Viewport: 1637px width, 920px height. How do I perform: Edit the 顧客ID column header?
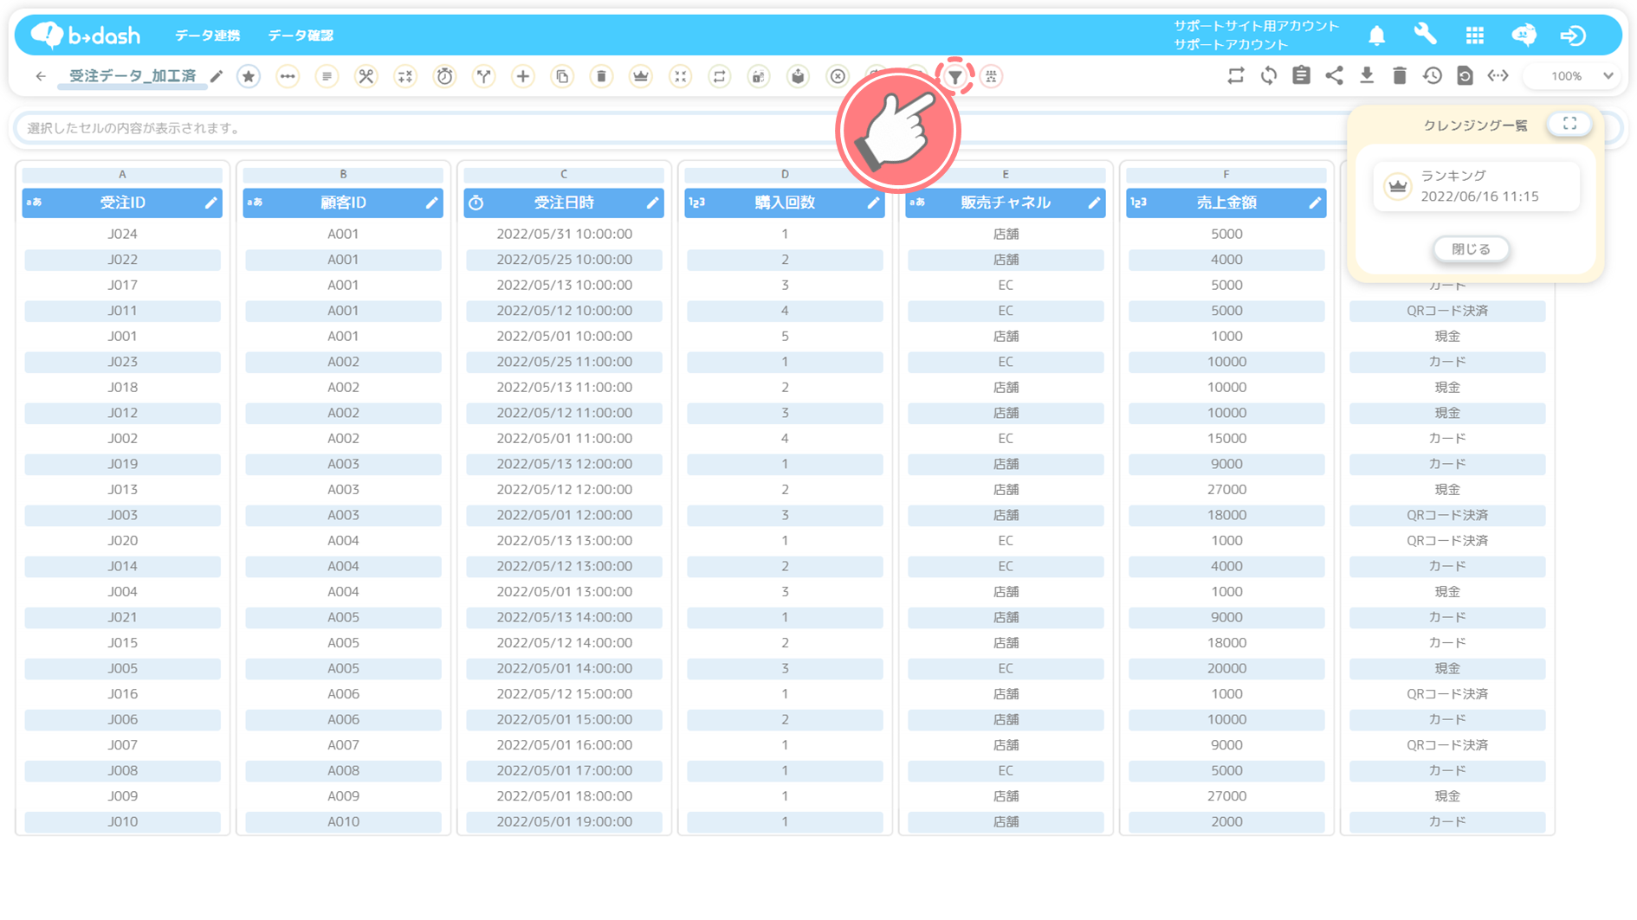tap(431, 203)
